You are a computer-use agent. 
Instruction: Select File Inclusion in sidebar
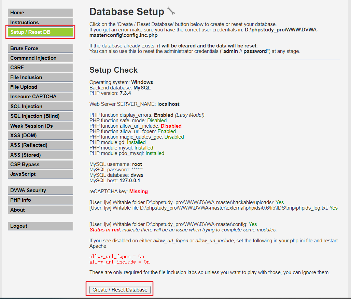point(40,77)
